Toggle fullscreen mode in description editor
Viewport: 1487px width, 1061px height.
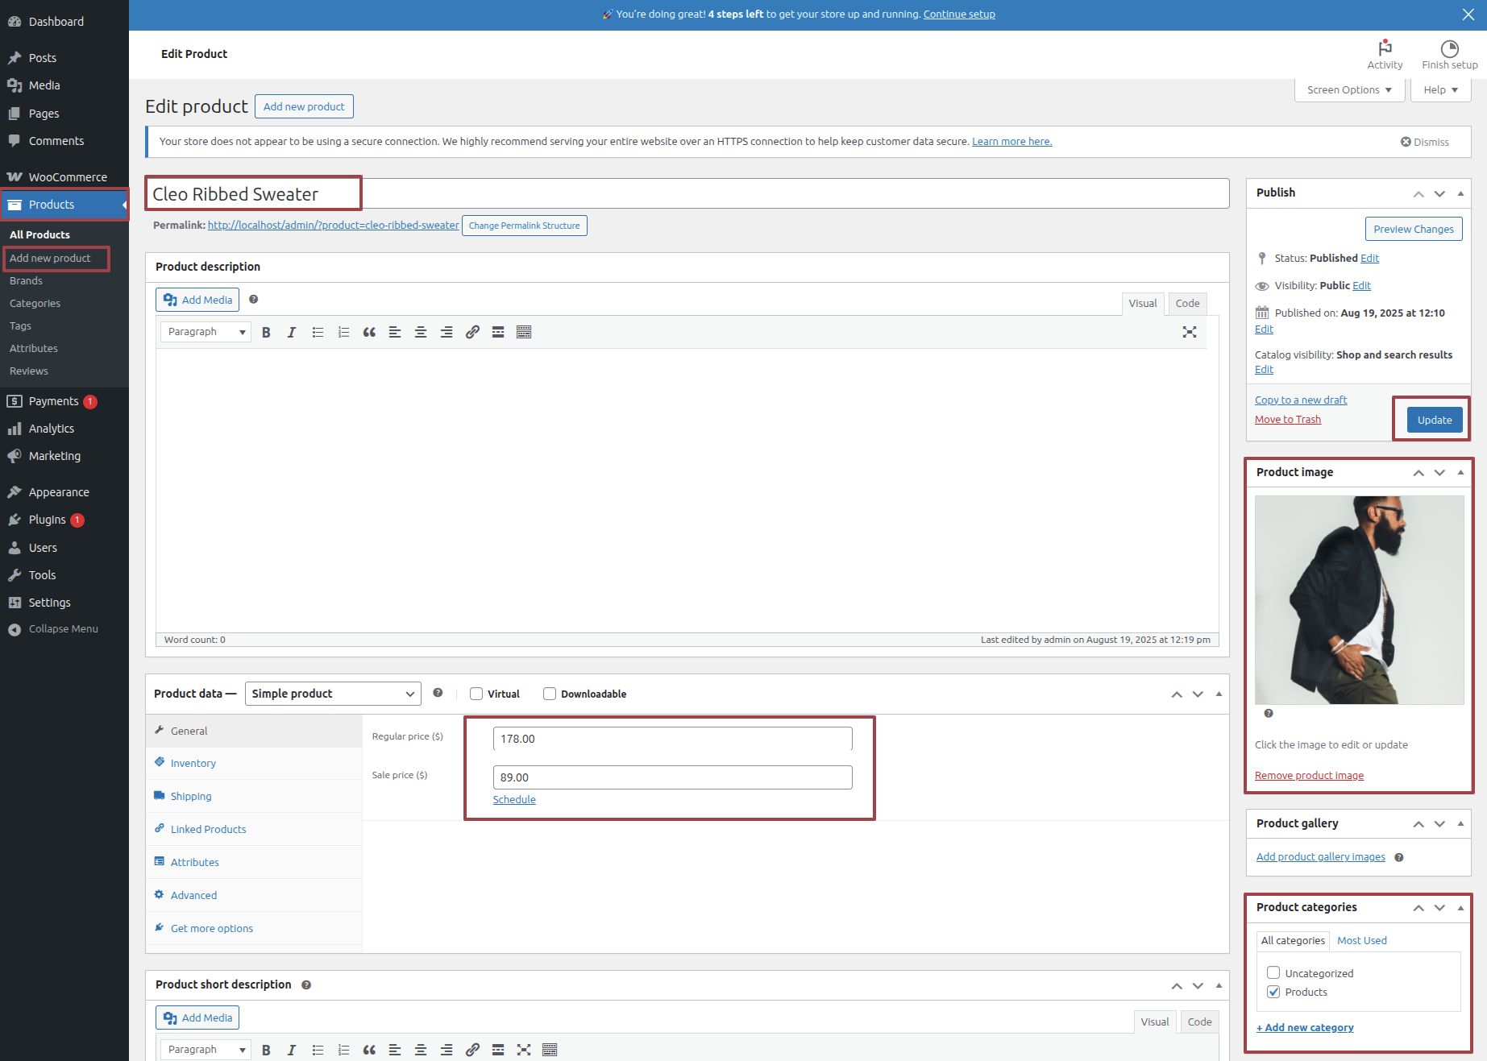[x=1189, y=332]
